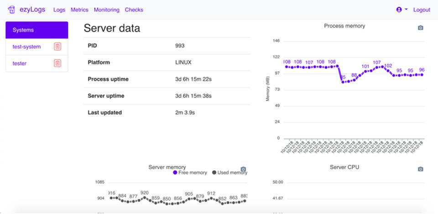Viewport: 438px width, 214px height.
Task: Select the tester system
Action: pyautogui.click(x=20, y=63)
